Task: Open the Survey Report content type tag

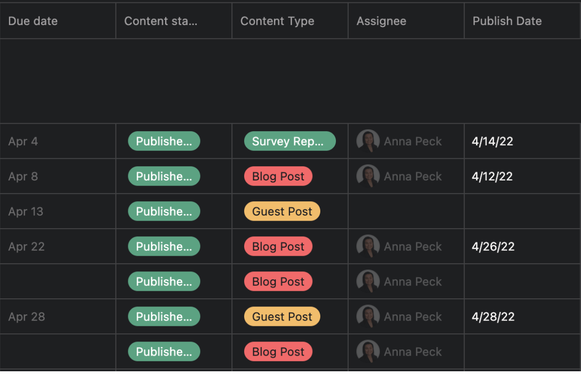Action: point(289,141)
